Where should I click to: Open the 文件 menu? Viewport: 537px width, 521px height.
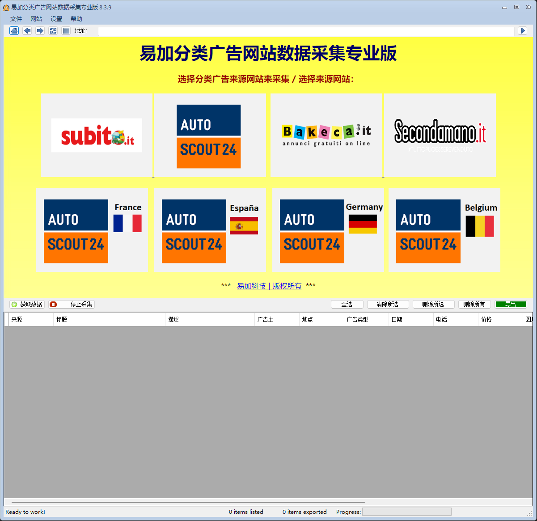tap(16, 19)
